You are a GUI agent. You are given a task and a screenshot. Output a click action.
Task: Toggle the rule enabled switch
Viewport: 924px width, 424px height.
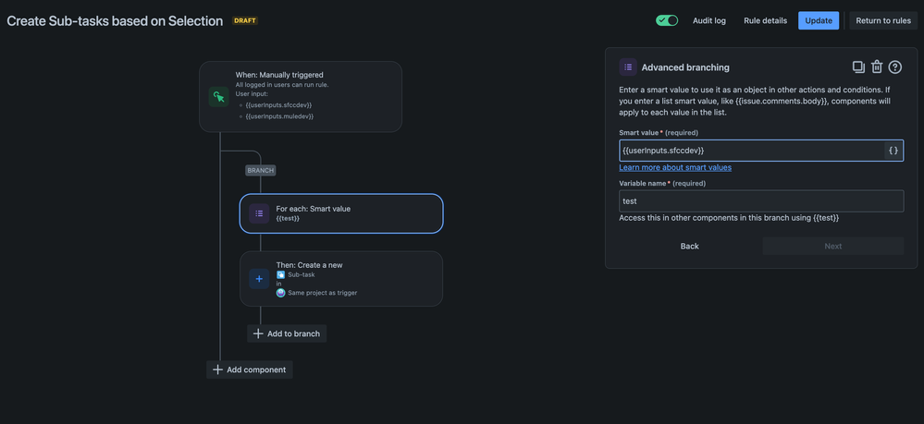tap(667, 20)
